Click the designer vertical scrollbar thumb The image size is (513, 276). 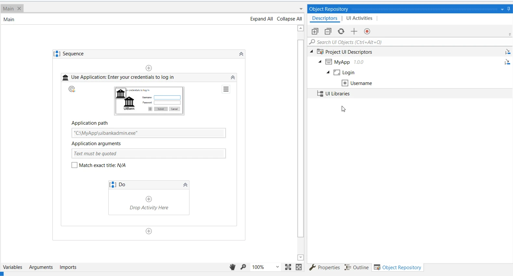point(301,138)
